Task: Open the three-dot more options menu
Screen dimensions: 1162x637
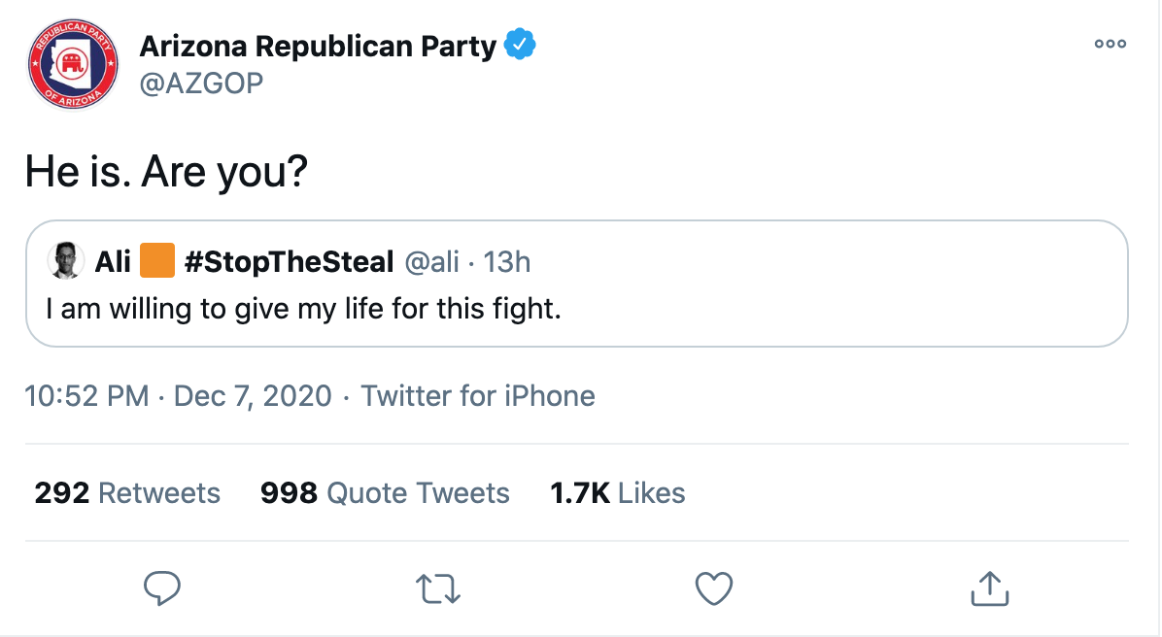Action: tap(1110, 44)
